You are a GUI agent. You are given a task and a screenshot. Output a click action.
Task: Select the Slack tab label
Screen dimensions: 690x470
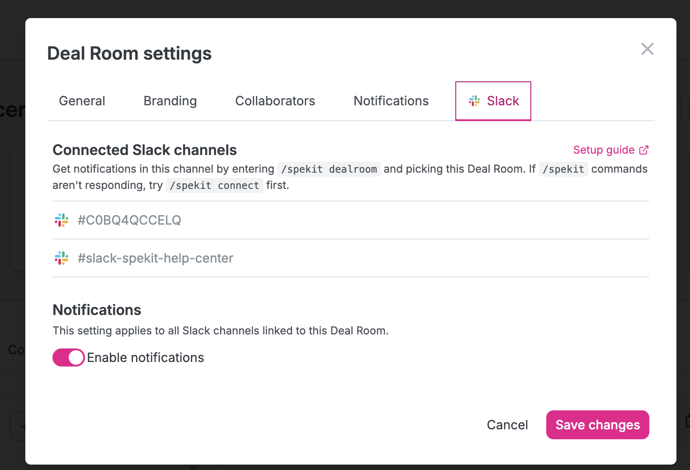tap(503, 101)
